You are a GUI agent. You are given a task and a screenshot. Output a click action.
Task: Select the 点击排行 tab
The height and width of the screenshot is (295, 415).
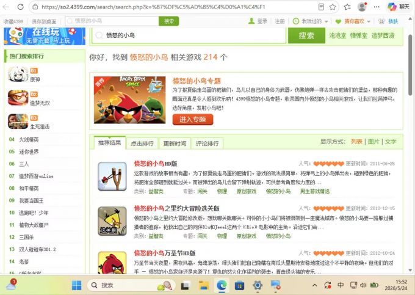coord(142,144)
